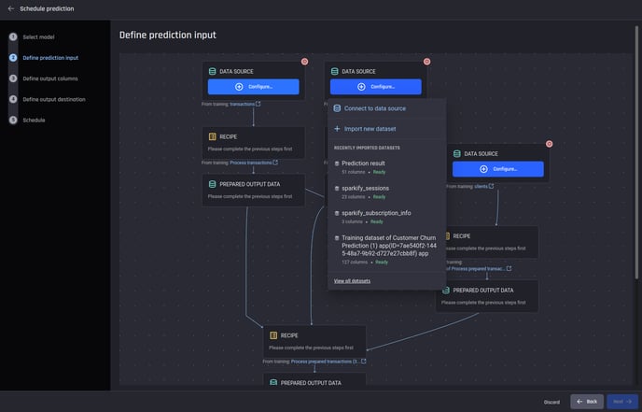Viewport: 642px width, 412px height.
Task: Click the Next button
Action: [622, 402]
